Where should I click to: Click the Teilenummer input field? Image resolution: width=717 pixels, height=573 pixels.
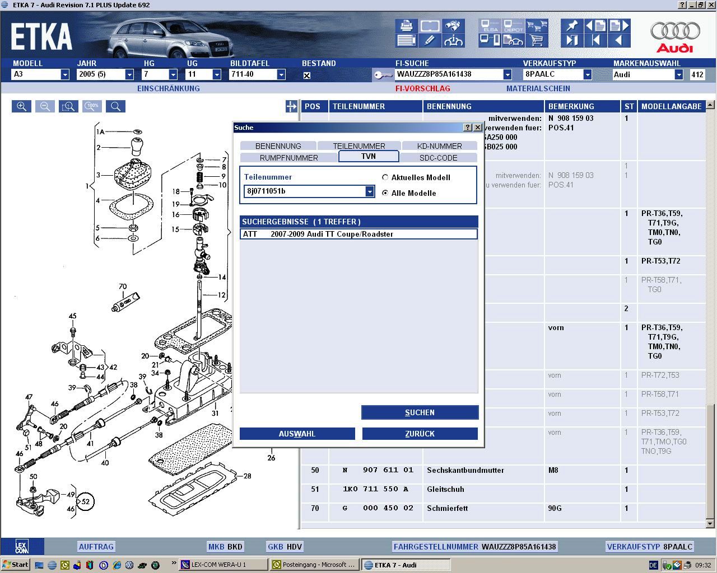pyautogui.click(x=305, y=191)
